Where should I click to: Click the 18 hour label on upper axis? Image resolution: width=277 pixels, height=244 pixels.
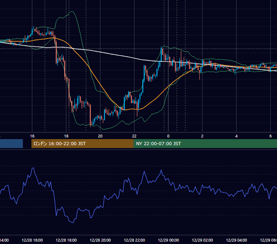tap(66, 136)
